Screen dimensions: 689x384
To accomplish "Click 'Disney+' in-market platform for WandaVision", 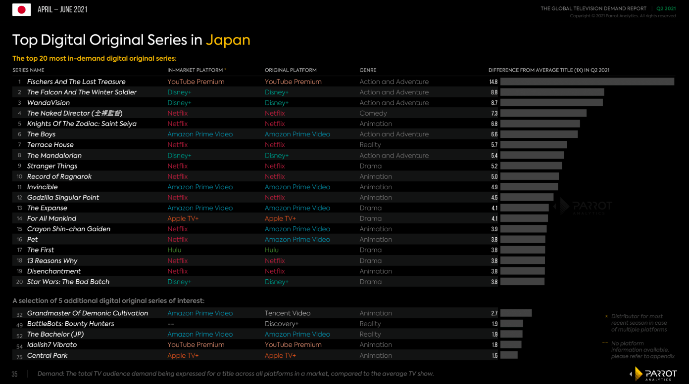I will 179,103.
